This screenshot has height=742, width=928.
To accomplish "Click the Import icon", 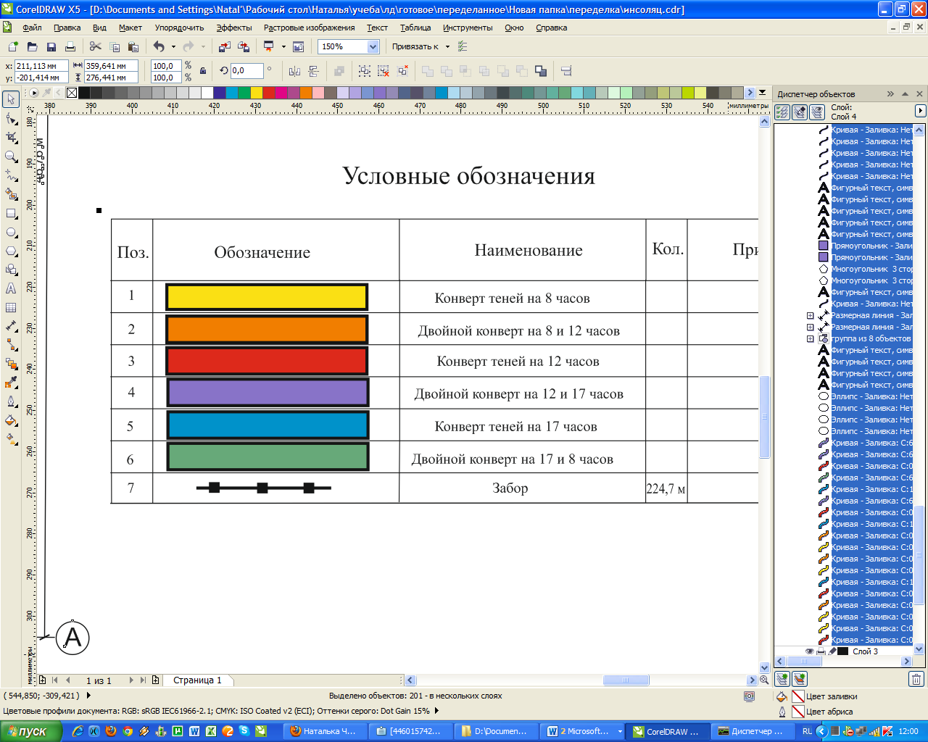I will pyautogui.click(x=224, y=46).
